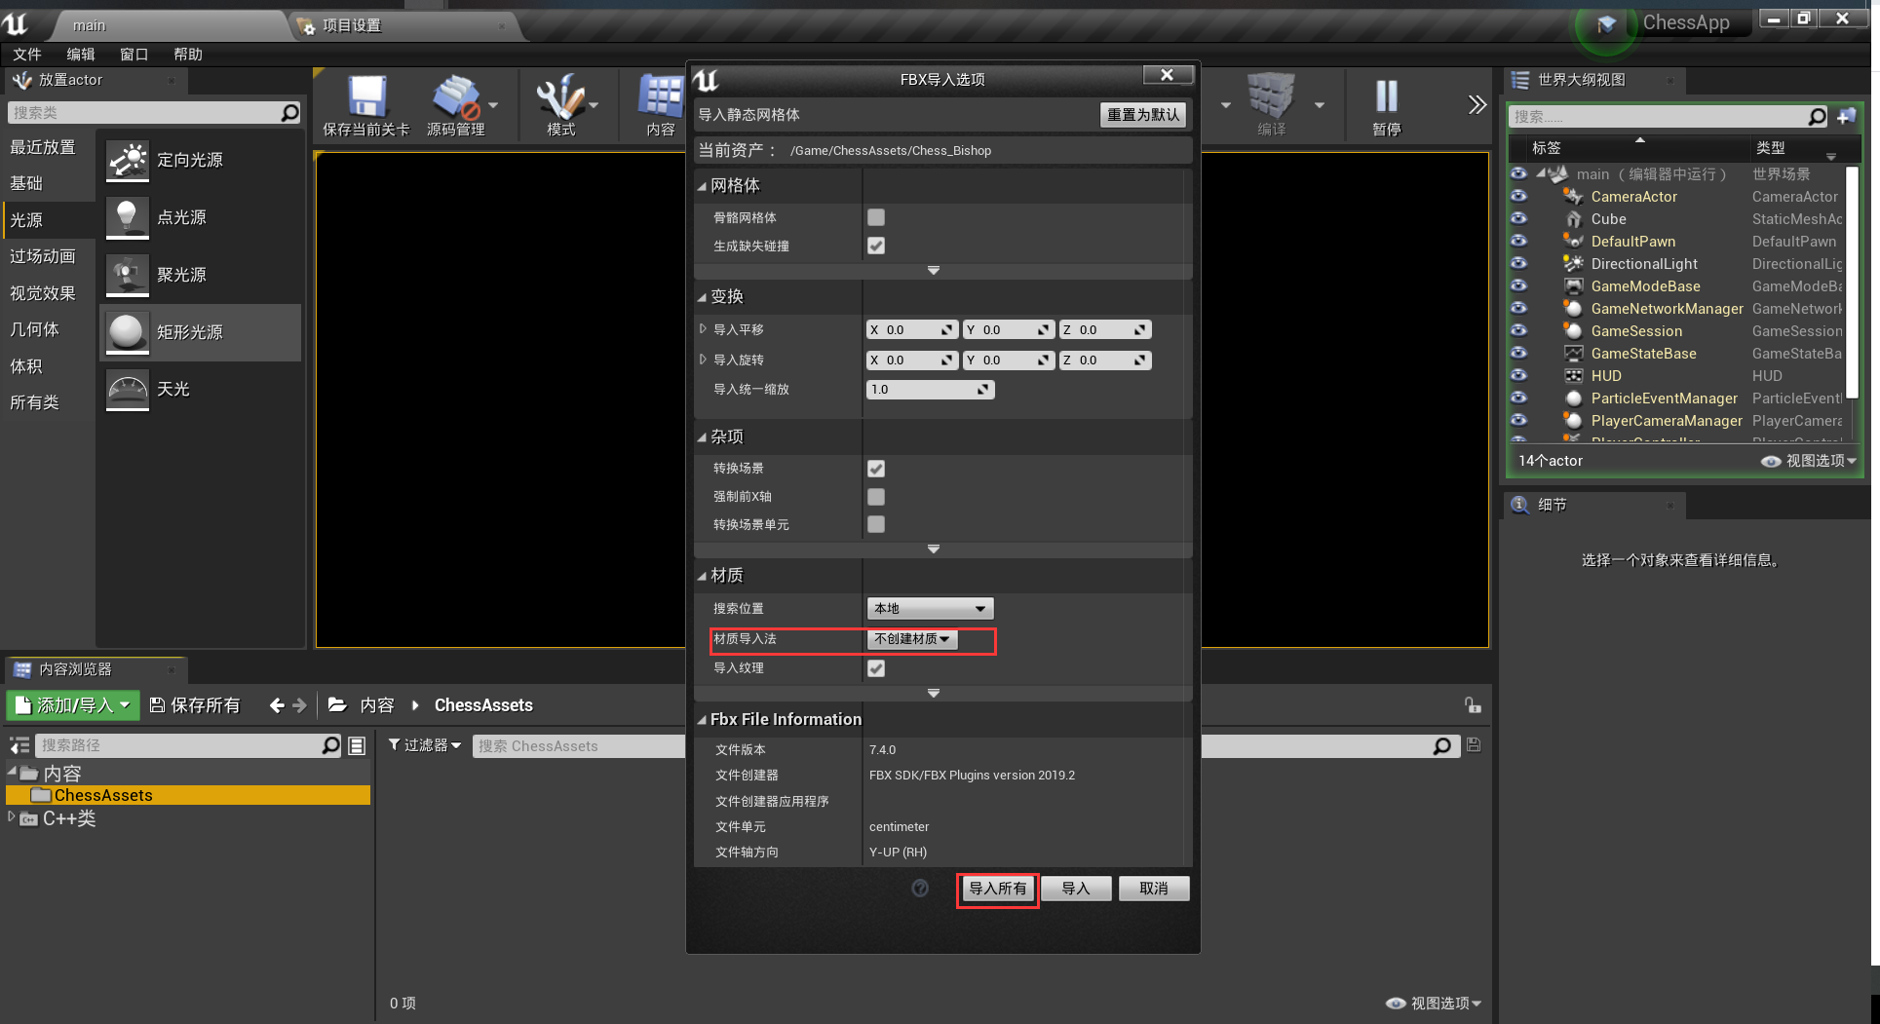The height and width of the screenshot is (1024, 1880).
Task: Click the help question mark icon in dialog
Action: click(920, 889)
